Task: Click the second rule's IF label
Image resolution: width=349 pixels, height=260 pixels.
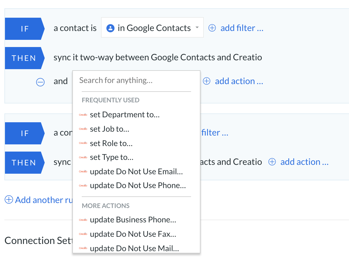Action: pyautogui.click(x=25, y=133)
